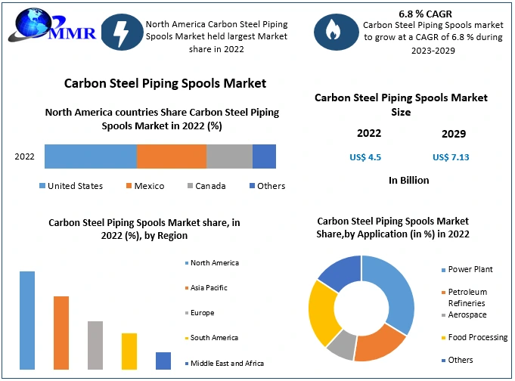Select the shortest Middle East and Africa bar
515x381 pixels.
(163, 361)
